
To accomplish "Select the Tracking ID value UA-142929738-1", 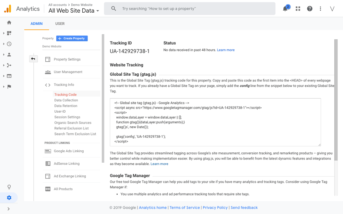I will (x=130, y=51).
